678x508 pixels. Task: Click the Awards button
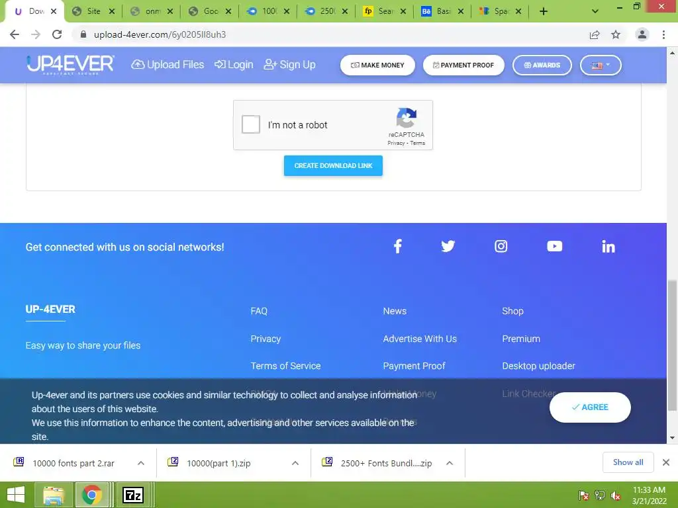542,65
